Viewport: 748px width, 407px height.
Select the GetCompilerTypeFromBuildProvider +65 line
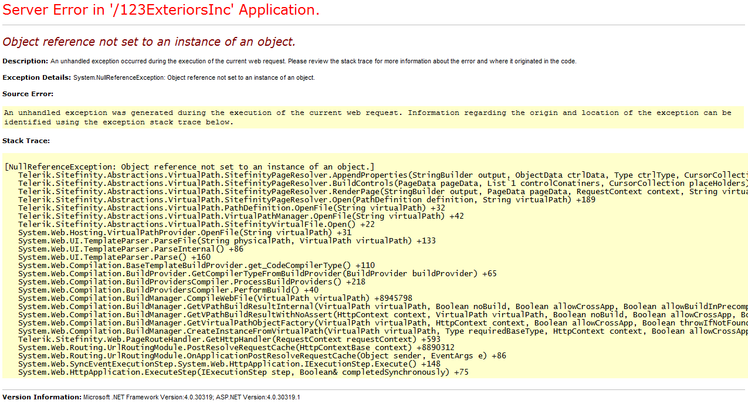tap(258, 273)
